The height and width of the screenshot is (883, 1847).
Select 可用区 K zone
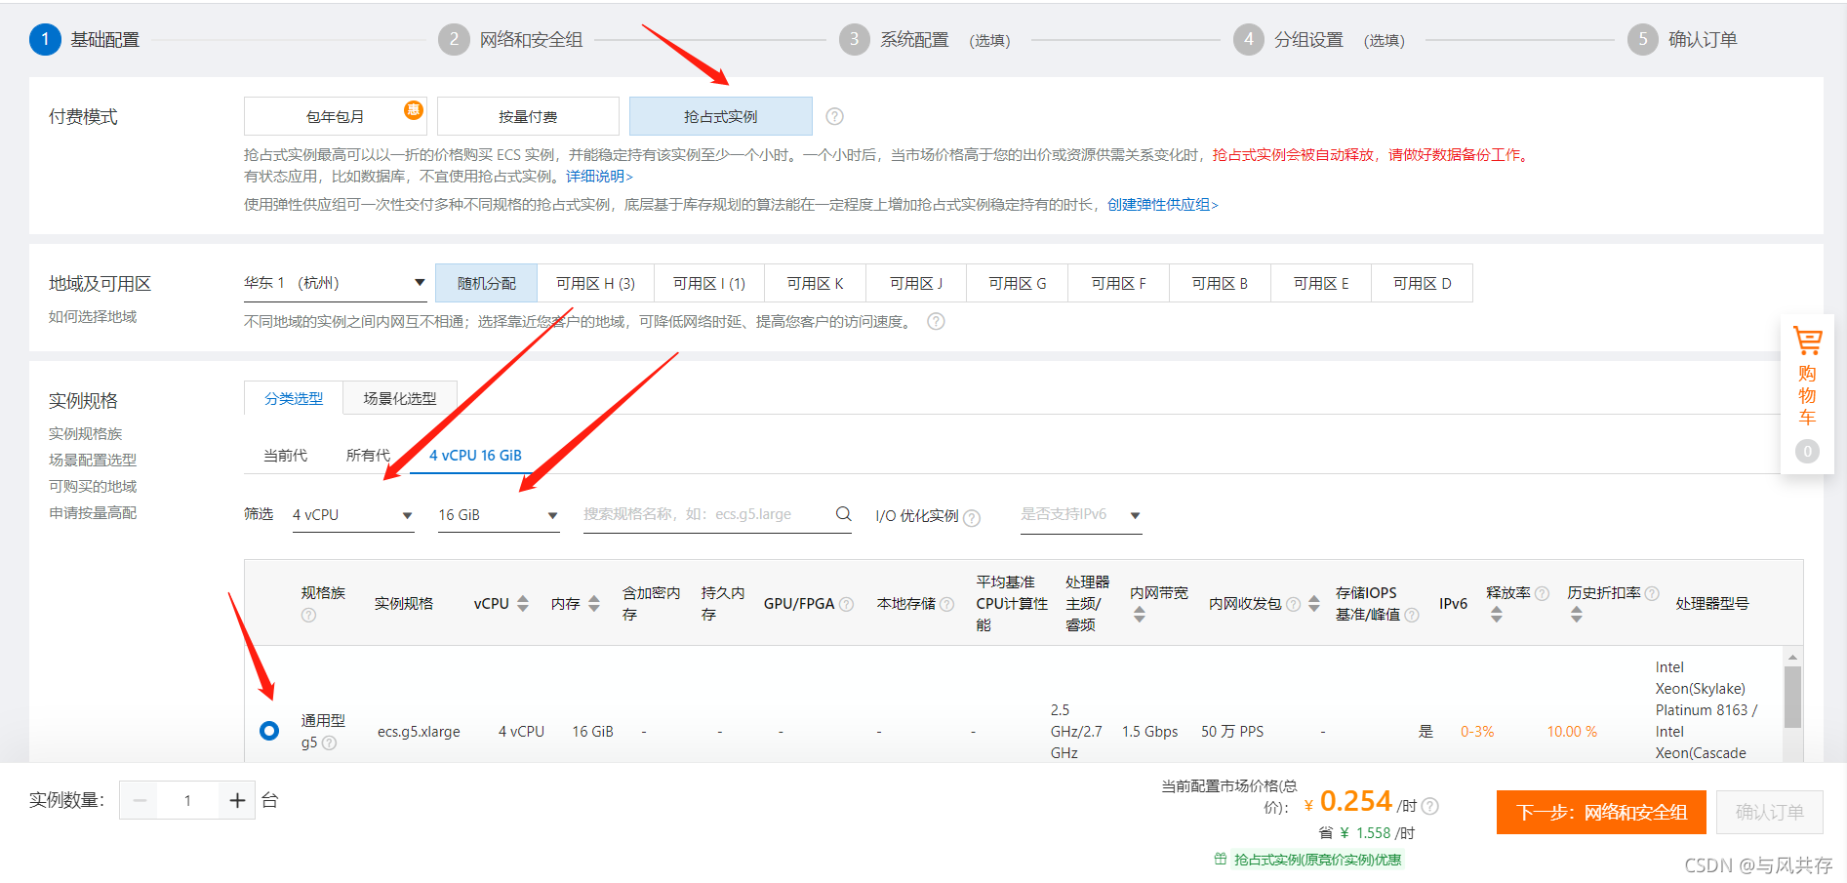tap(816, 283)
